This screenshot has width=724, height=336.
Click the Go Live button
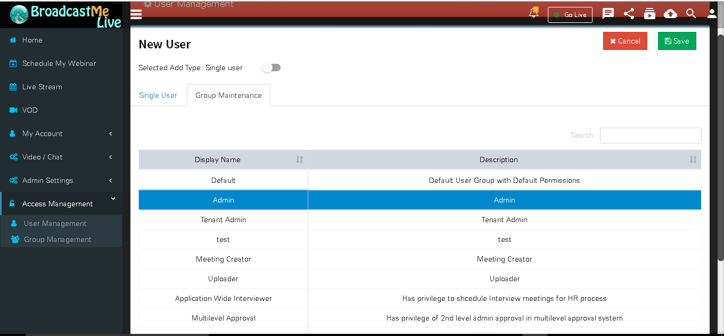coord(570,14)
